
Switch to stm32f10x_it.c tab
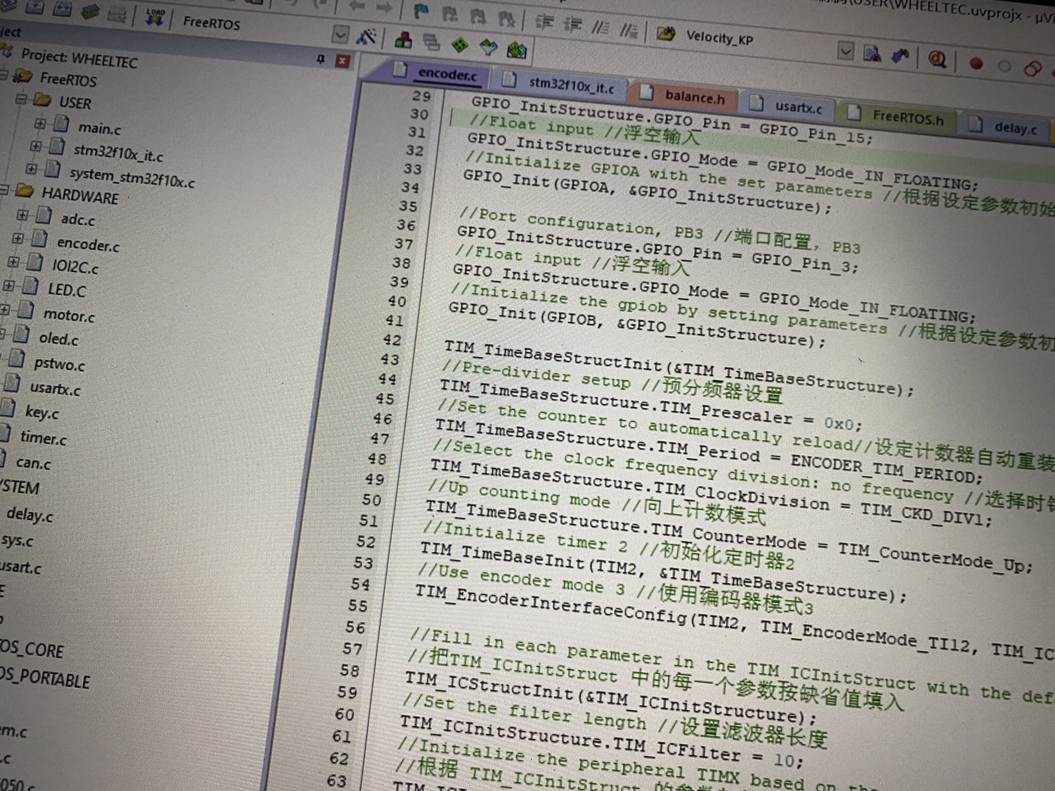click(571, 86)
